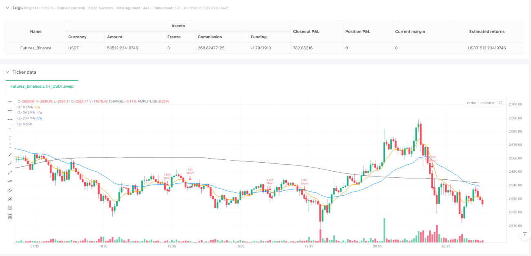Viewport: 531px width, 256px height.
Task: Choose the price line tool
Action: [x=10, y=181]
